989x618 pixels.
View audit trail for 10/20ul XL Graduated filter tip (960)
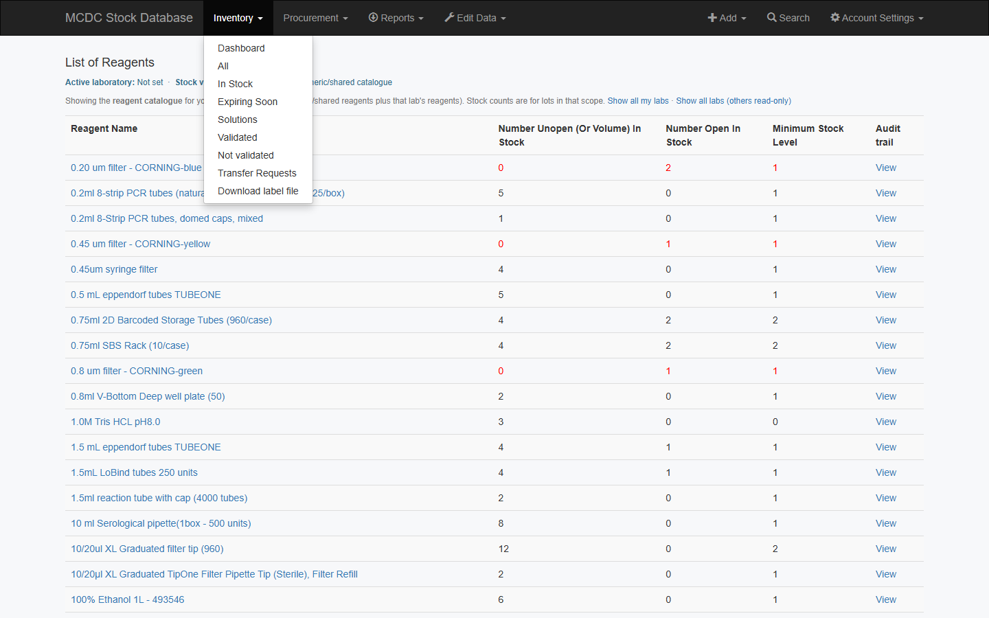886,549
